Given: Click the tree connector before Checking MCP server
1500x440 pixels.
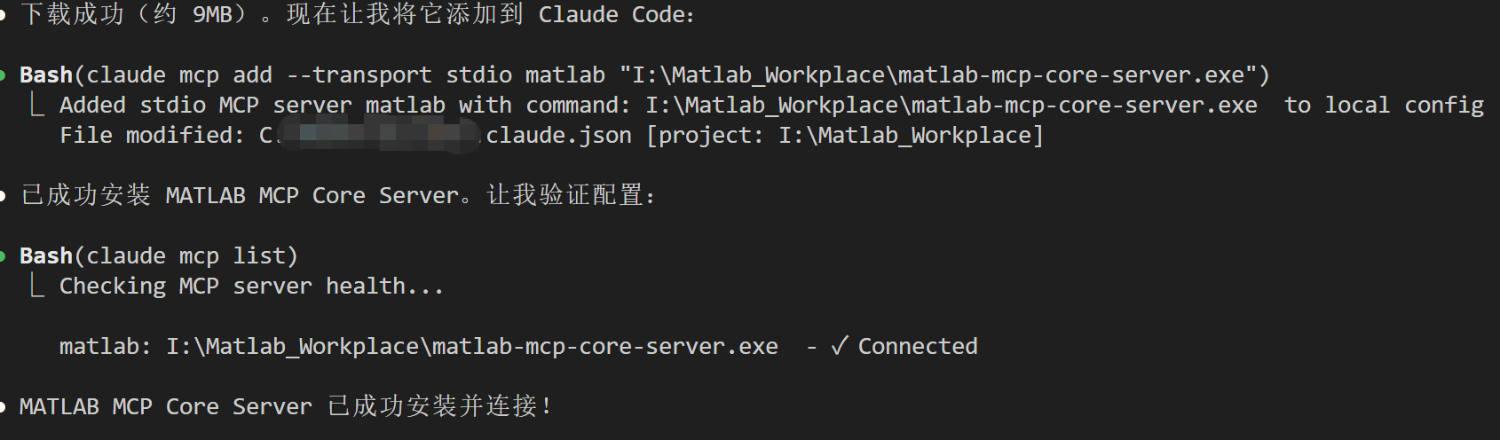Looking at the screenshot, I should tap(36, 287).
